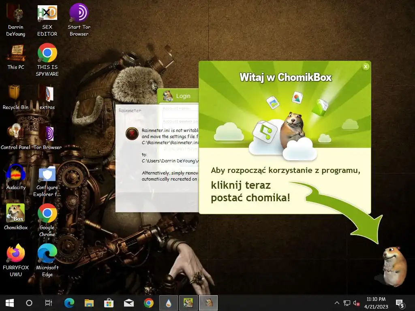Show hidden system tray icons
Viewport: 415px width, 311px height.
coord(337,303)
